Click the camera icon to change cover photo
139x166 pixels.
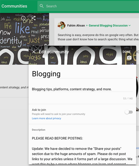click(x=129, y=58)
